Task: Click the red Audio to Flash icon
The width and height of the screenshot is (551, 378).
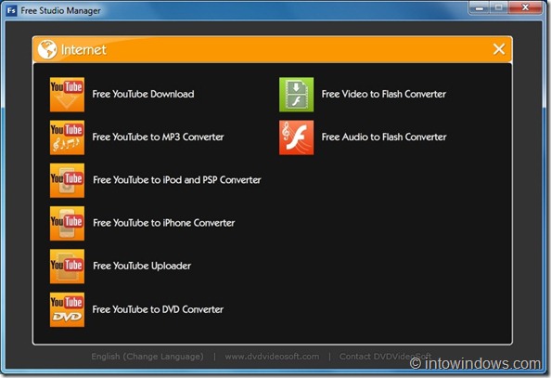Action: [x=296, y=137]
